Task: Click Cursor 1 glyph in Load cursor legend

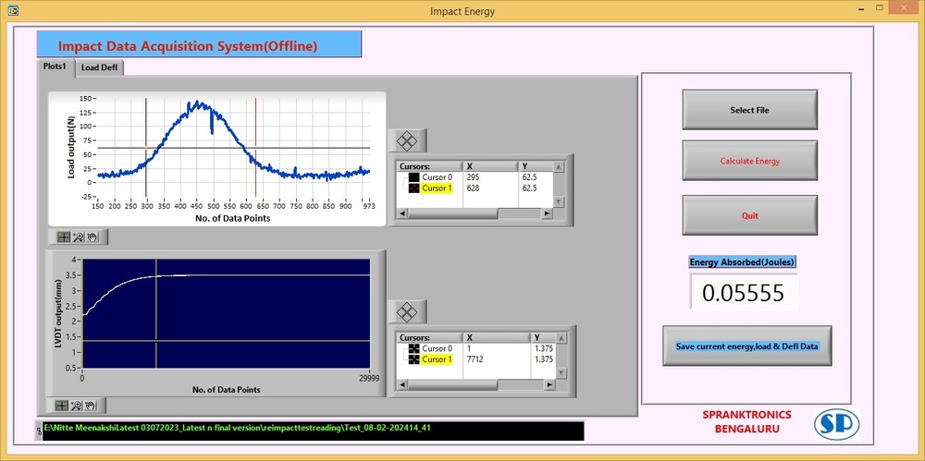Action: pos(414,188)
